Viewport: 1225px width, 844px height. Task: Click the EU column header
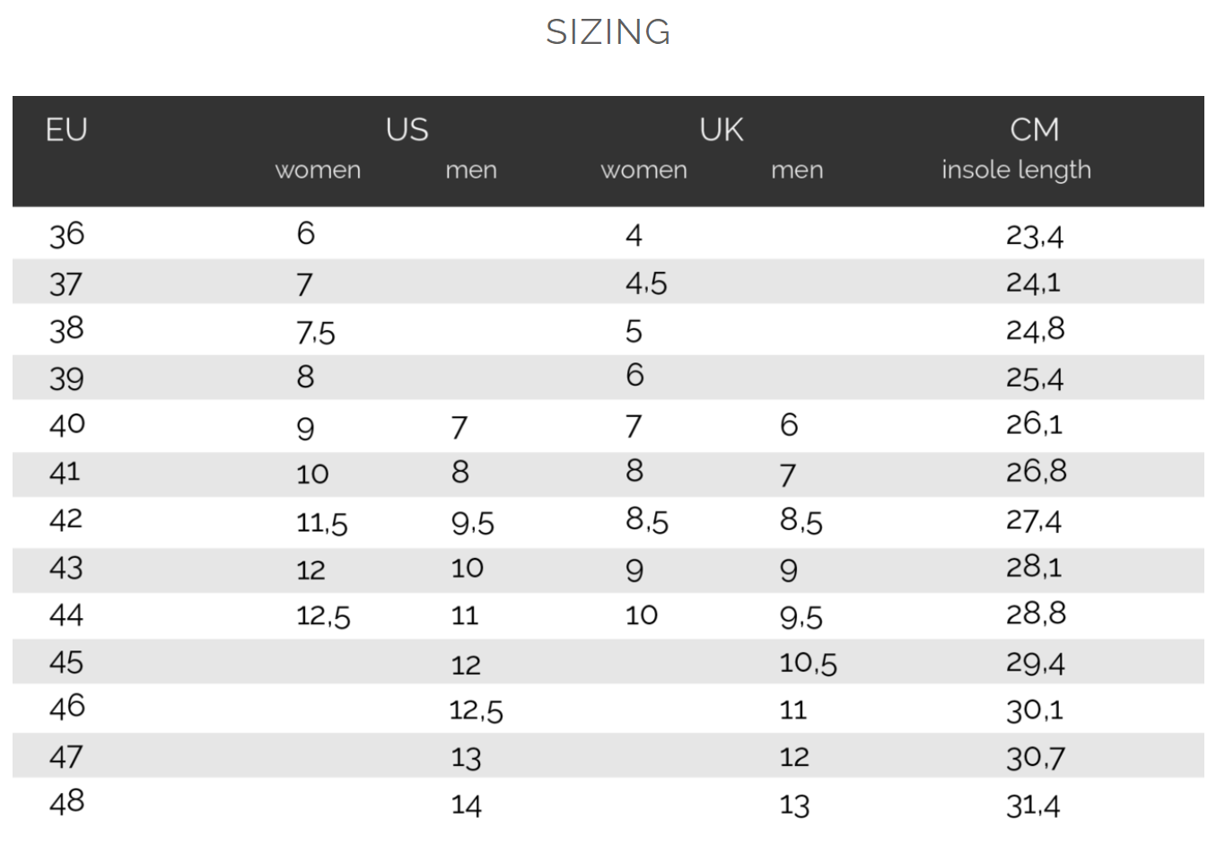(66, 130)
